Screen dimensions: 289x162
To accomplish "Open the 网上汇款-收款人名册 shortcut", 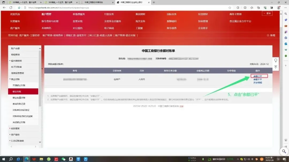I will 101,35.
